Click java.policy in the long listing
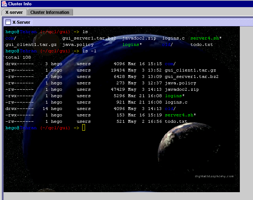Image resolution: width=253 pixels, height=200 pixels. click(180, 83)
